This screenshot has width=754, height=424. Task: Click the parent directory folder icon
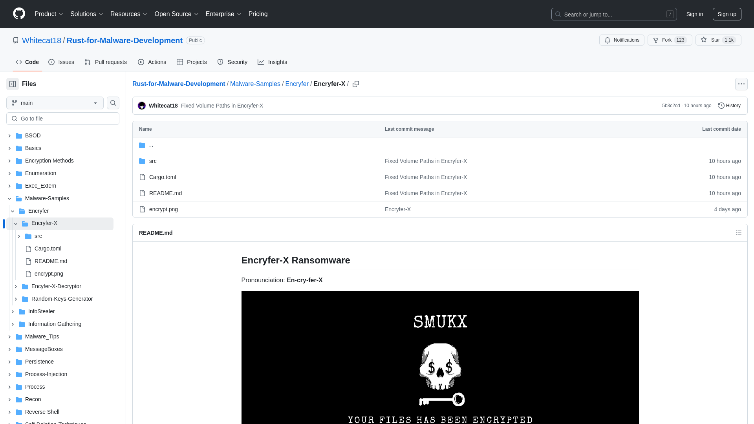[142, 145]
